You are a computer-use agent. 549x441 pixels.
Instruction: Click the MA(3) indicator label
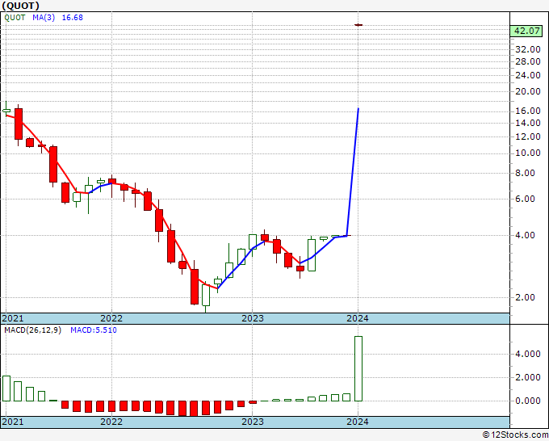click(x=44, y=17)
